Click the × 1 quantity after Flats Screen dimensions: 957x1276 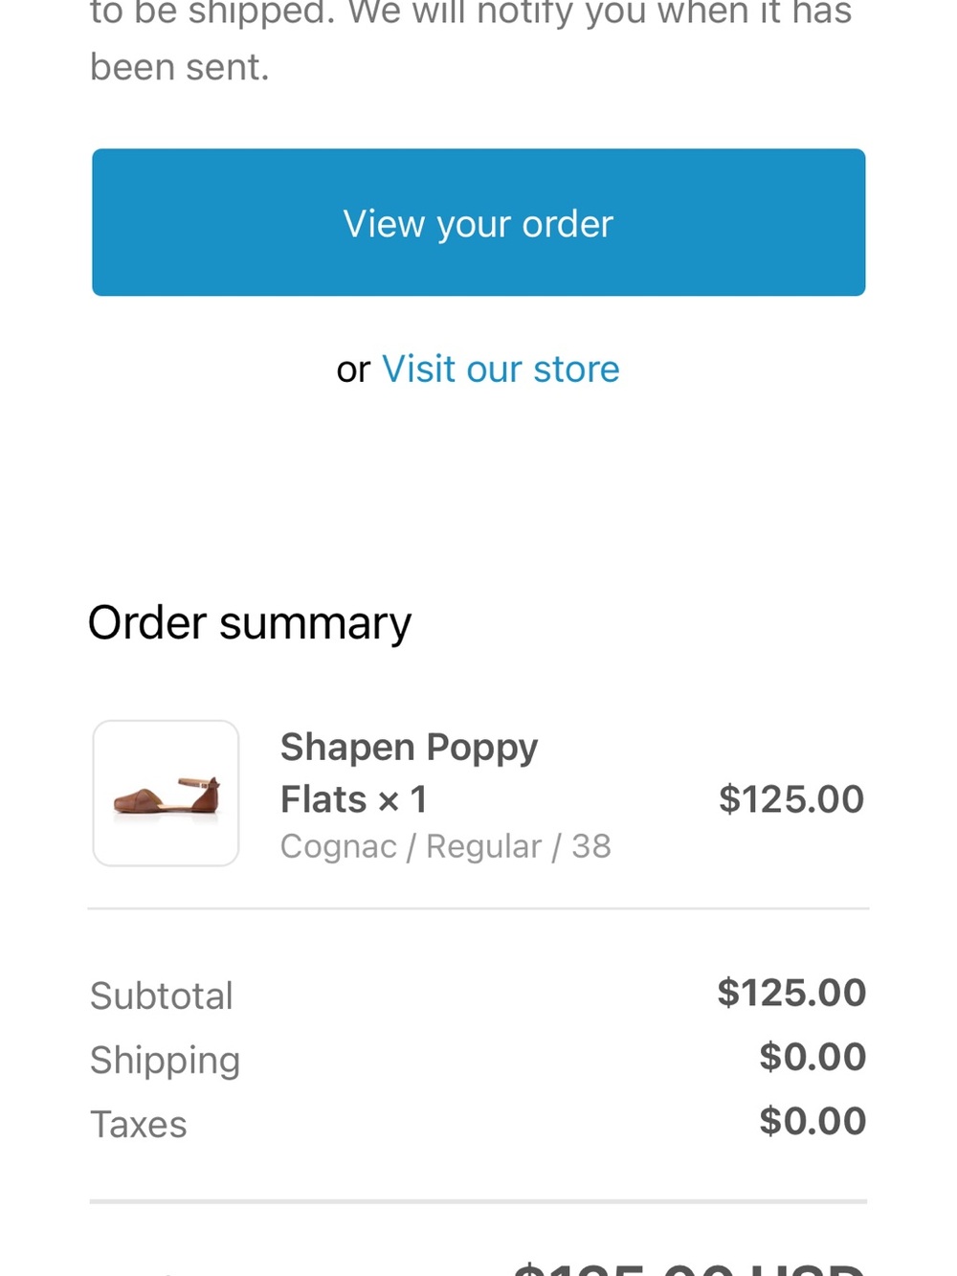[402, 800]
